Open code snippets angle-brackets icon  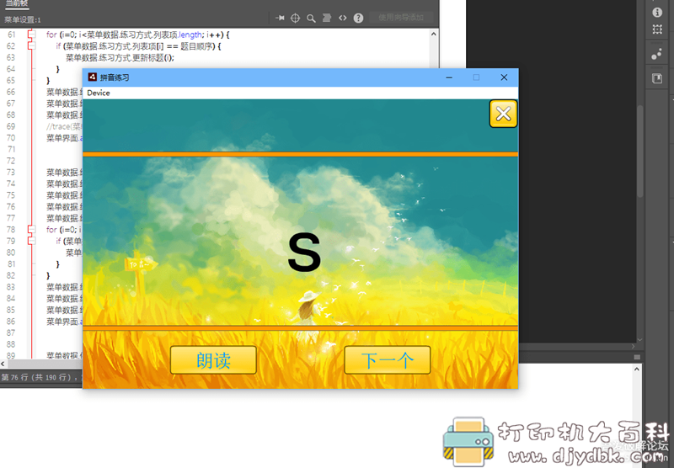343,18
